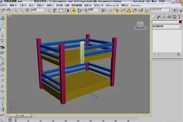Select the Select and Scale tool
Viewport: 183px width, 122px height.
coord(85,11)
